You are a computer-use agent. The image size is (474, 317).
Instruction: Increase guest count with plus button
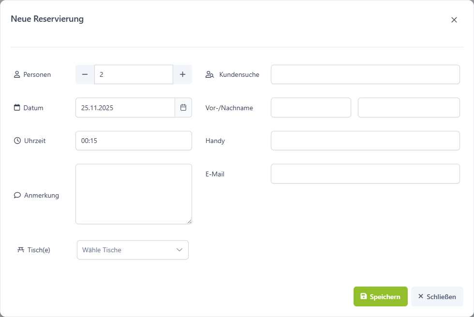click(x=183, y=74)
